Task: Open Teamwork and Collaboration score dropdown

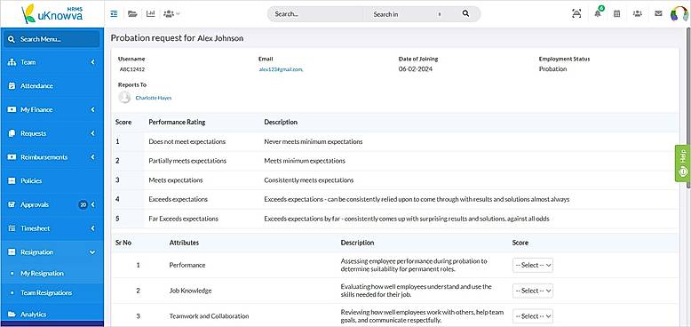Action: [532, 316]
